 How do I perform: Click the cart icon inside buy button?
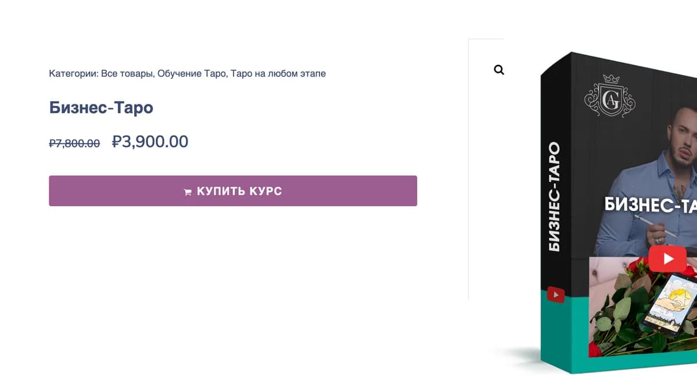pyautogui.click(x=188, y=192)
